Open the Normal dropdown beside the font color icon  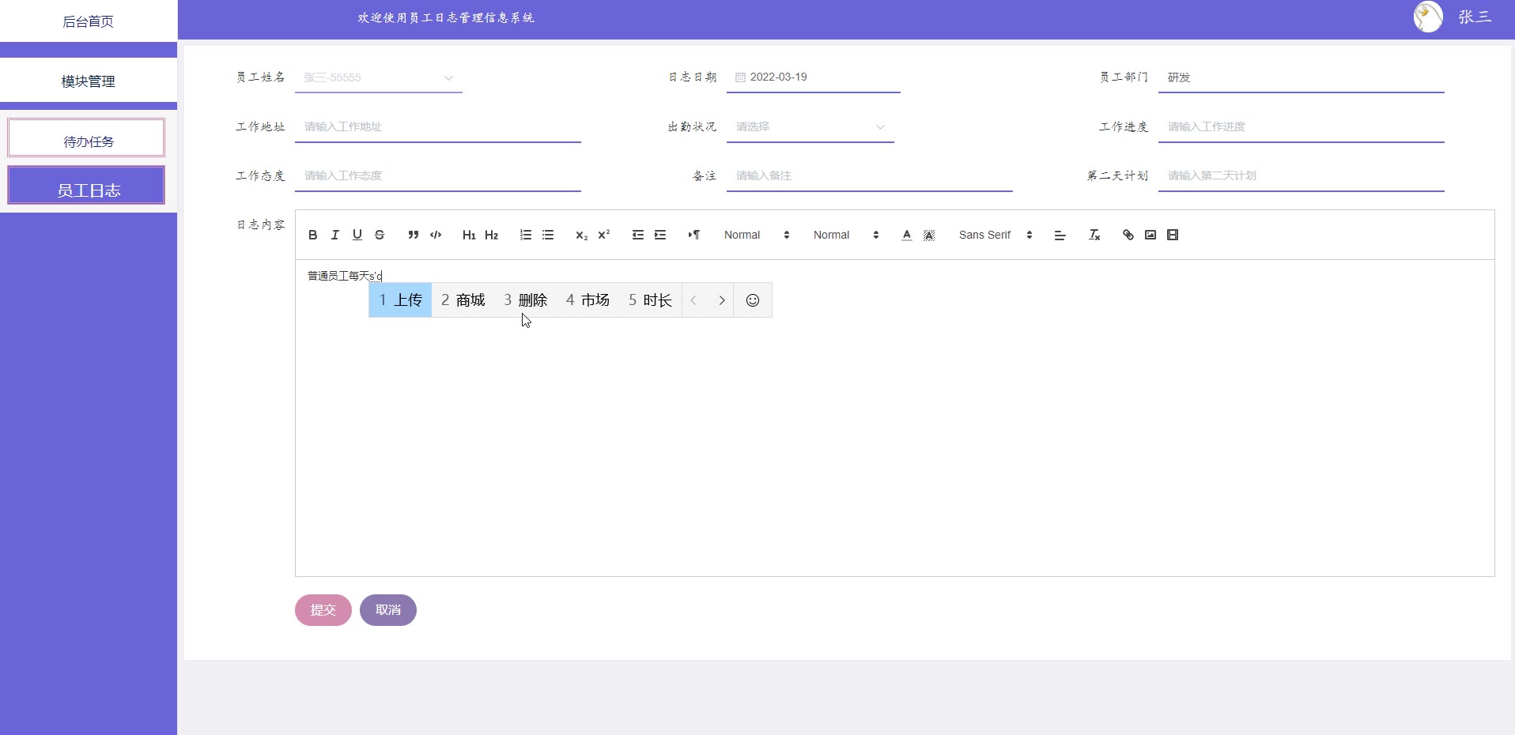coord(846,235)
